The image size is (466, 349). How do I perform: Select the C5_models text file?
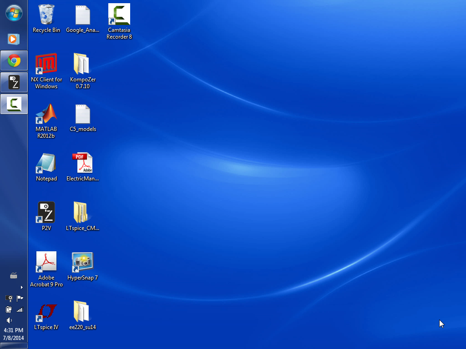[82, 118]
